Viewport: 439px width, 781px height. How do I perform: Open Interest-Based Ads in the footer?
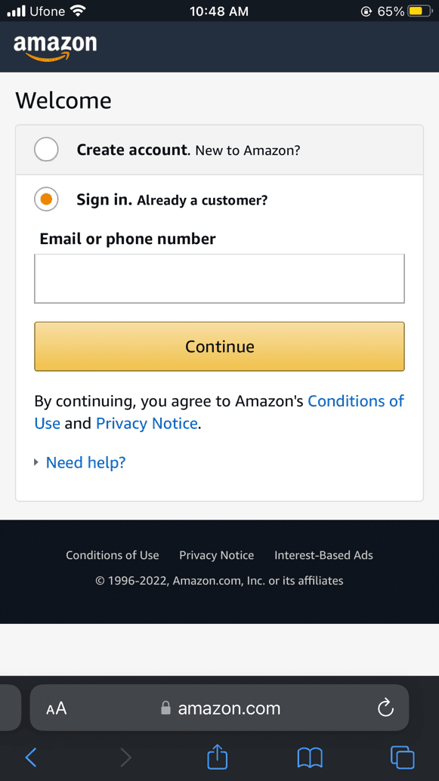pos(323,555)
